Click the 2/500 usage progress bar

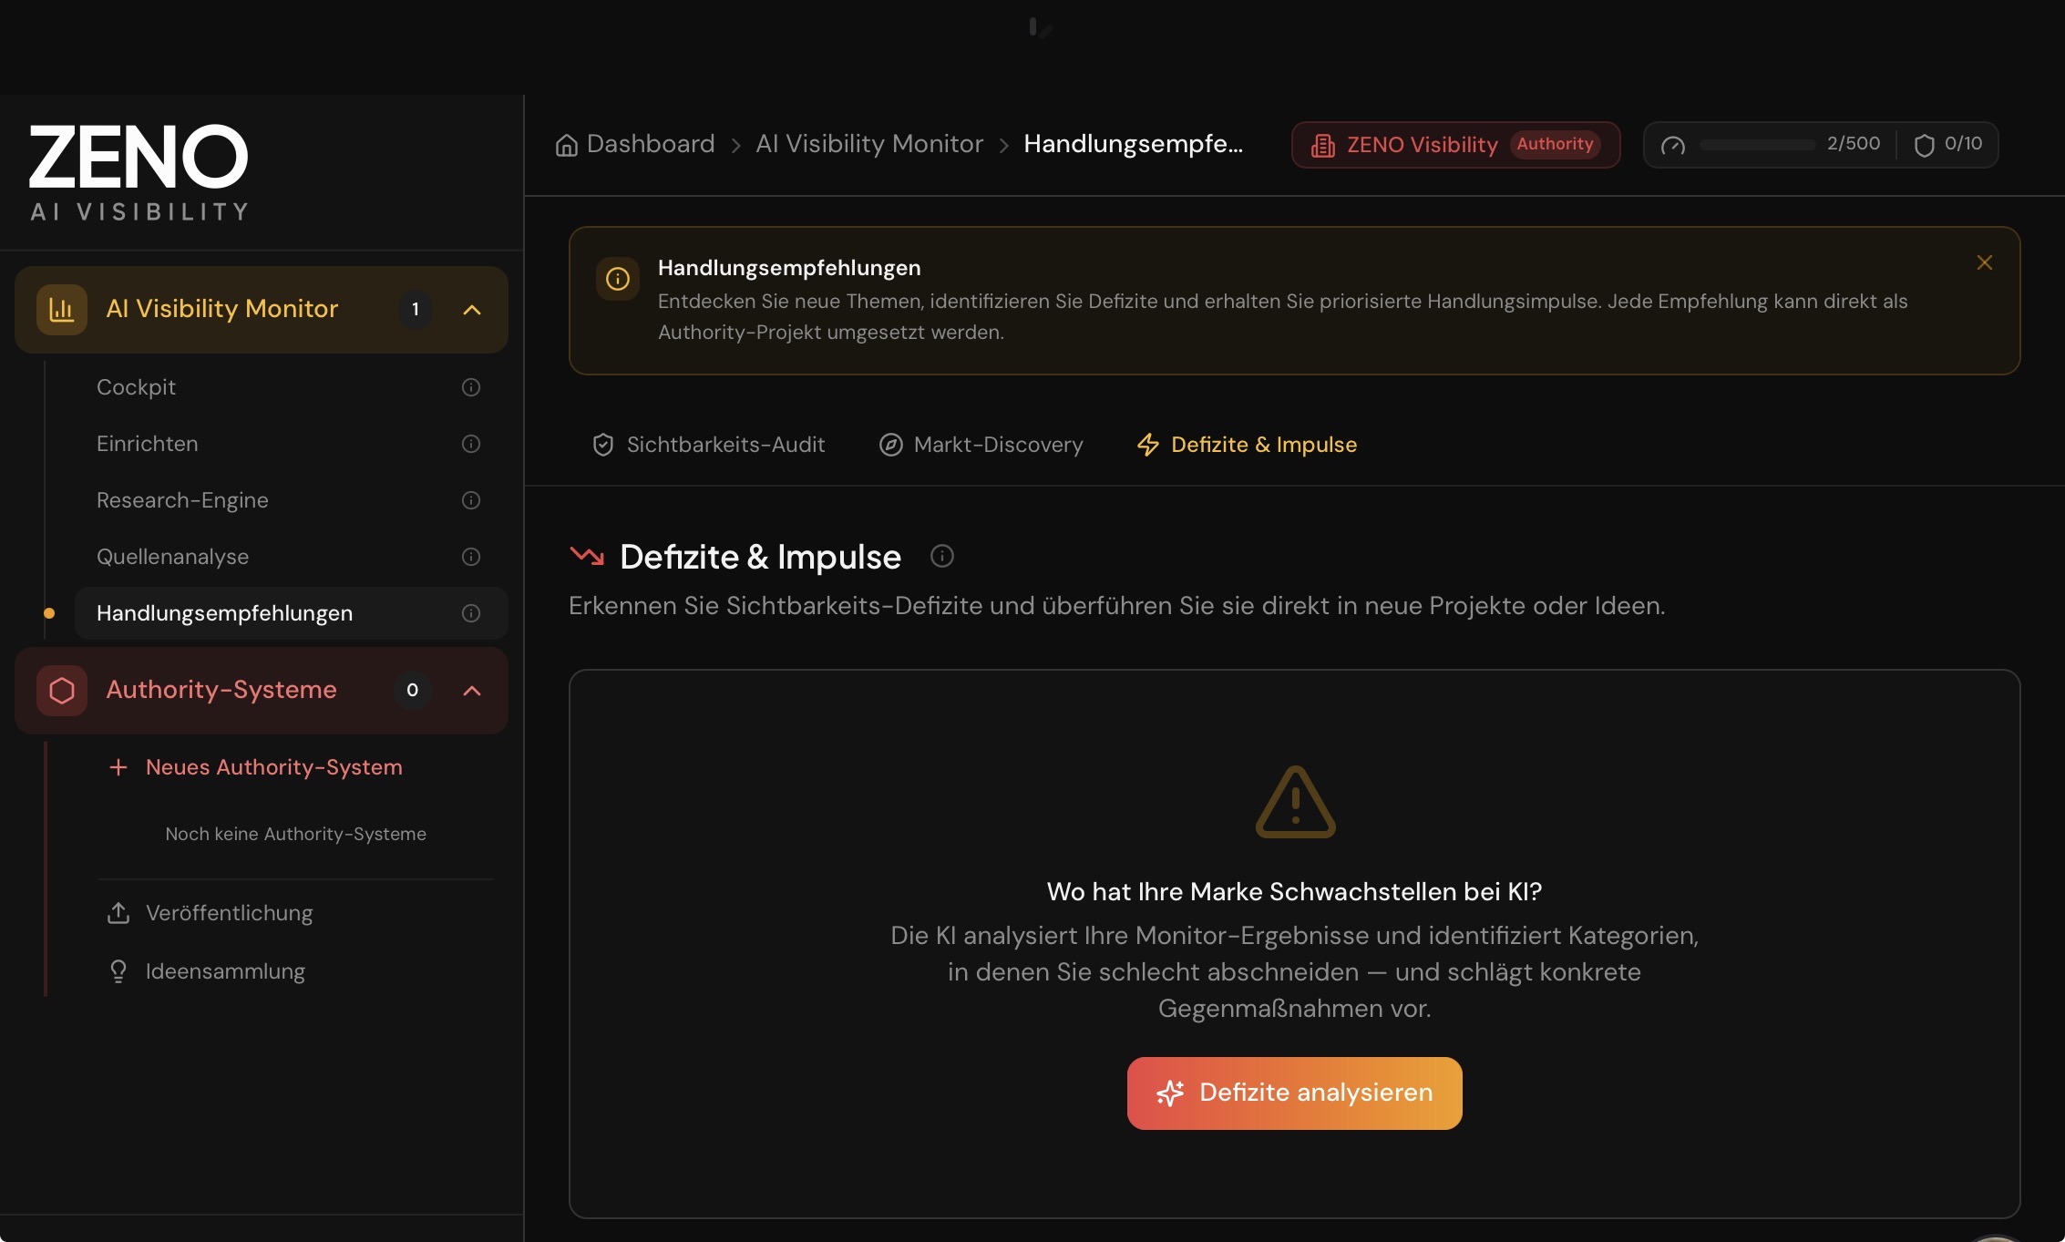1757,145
